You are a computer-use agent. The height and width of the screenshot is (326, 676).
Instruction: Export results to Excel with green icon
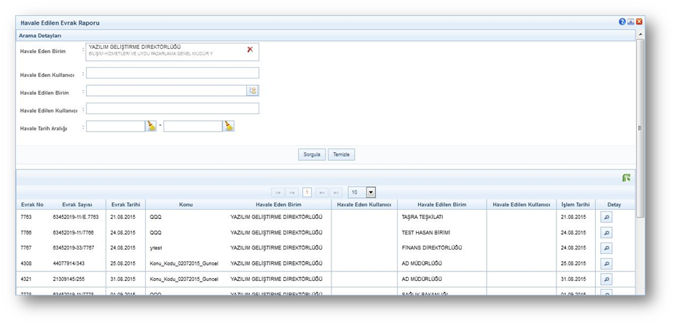tap(626, 178)
